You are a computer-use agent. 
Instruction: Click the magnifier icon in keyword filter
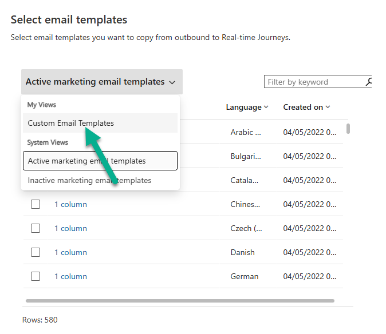(x=368, y=82)
